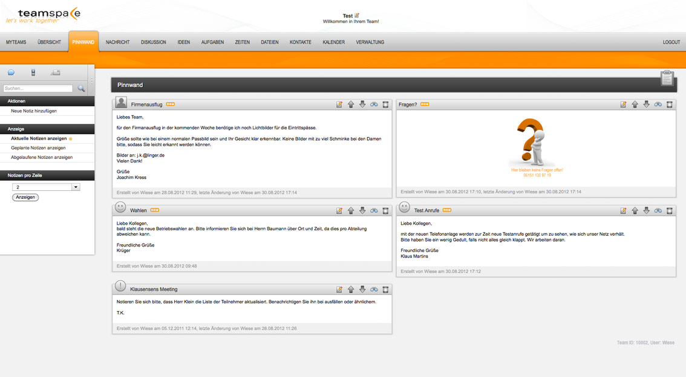
Task: Edit the Firmenausflug note
Action: tap(339, 105)
